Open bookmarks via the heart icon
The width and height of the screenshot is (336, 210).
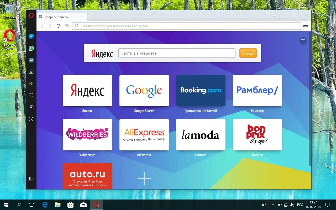[x=31, y=95]
